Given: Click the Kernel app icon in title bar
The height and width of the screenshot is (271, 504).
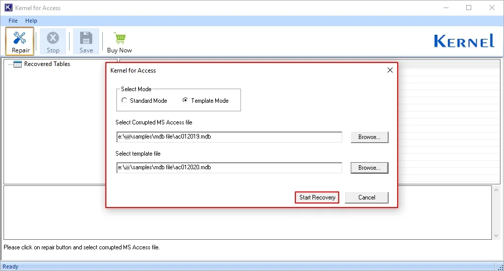Looking at the screenshot, I should (8, 8).
